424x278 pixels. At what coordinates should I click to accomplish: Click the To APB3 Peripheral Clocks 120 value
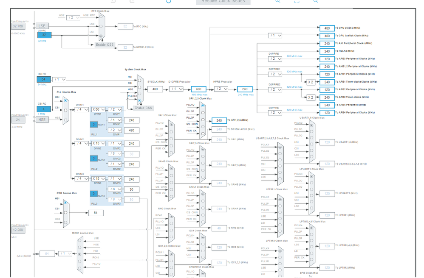[x=327, y=59]
